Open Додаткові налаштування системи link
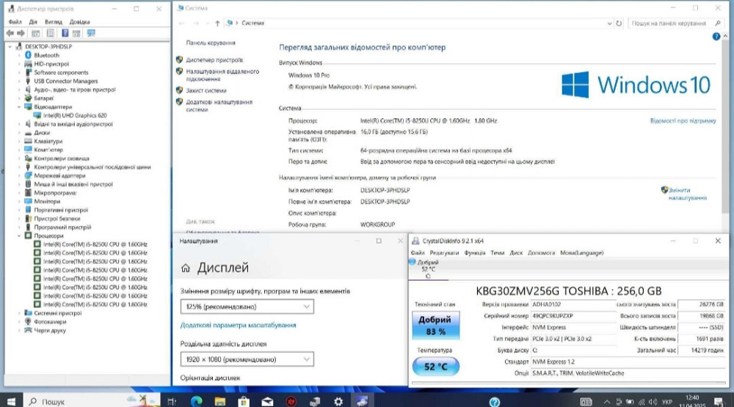This screenshot has width=734, height=407. tap(219, 106)
